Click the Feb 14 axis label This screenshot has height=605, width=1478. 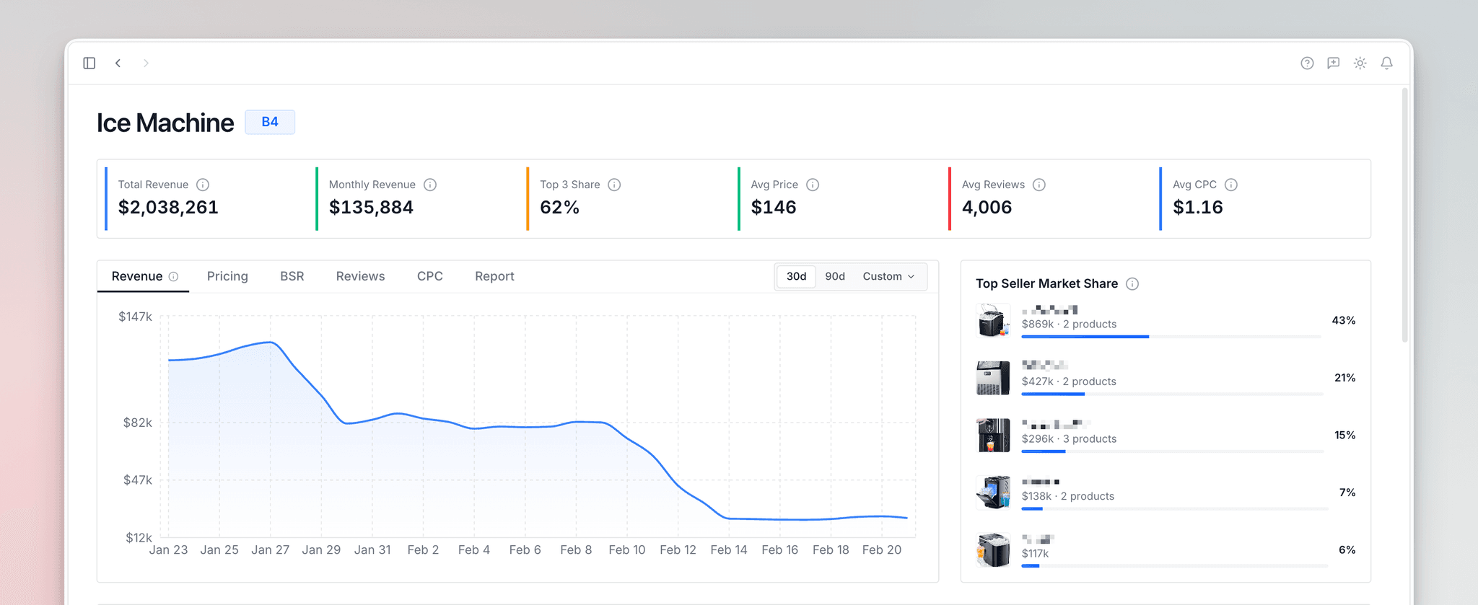tap(729, 550)
